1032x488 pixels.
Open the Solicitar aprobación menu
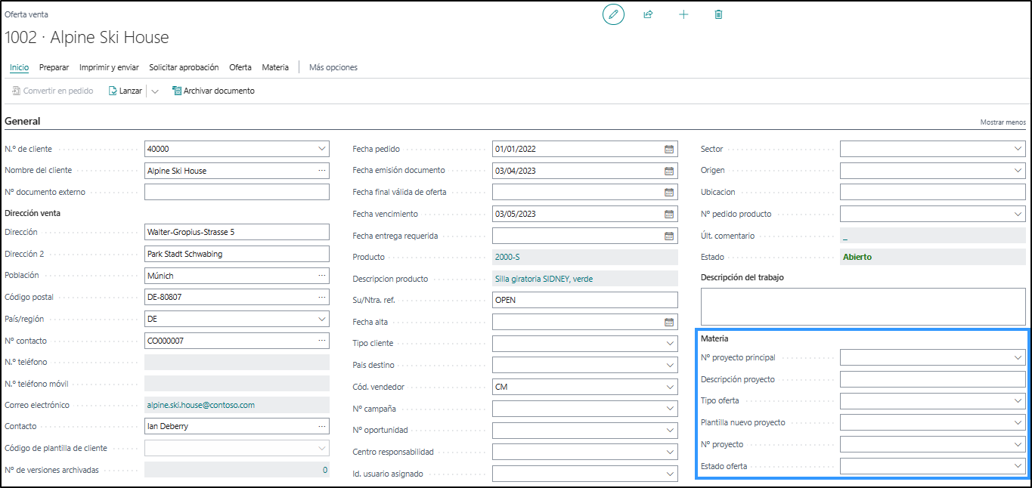coord(184,67)
